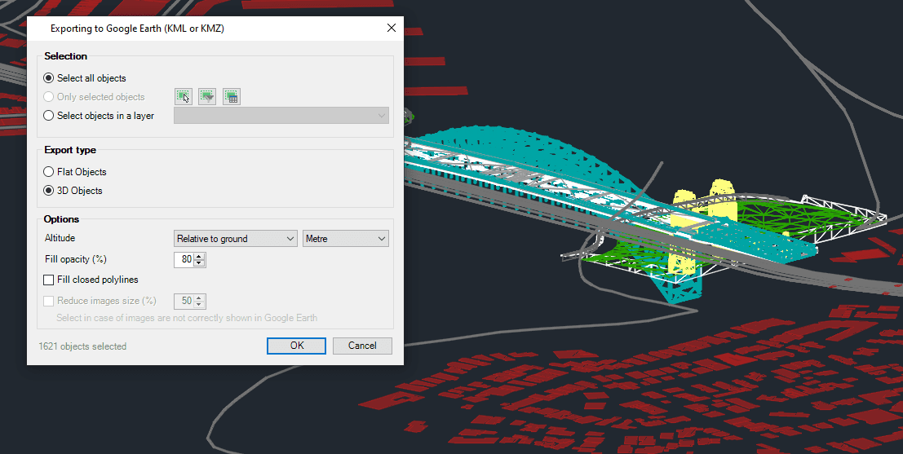Click inside the Fill opacity number field
This screenshot has width=903, height=454.
click(x=184, y=260)
